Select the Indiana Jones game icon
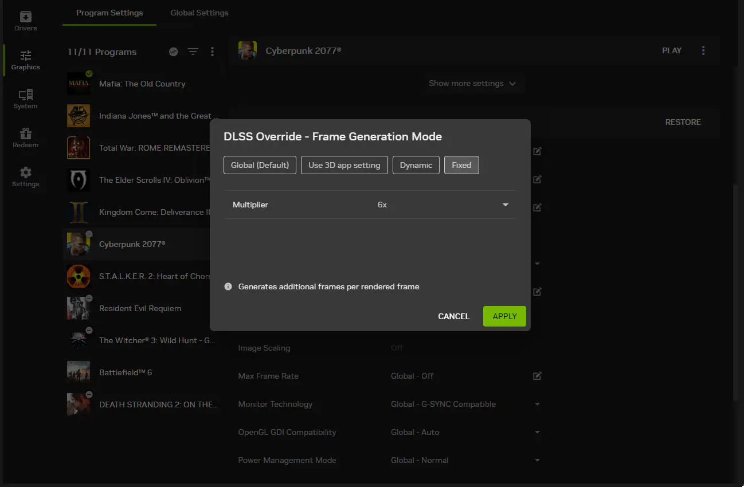The image size is (744, 487). tap(79, 116)
